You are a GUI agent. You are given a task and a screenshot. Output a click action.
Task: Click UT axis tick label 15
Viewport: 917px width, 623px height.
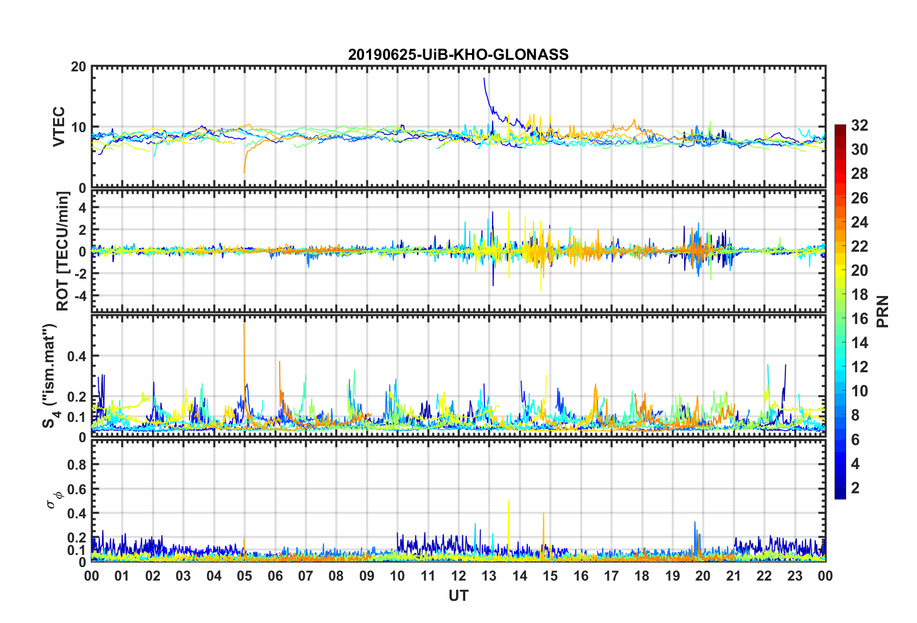tap(550, 576)
